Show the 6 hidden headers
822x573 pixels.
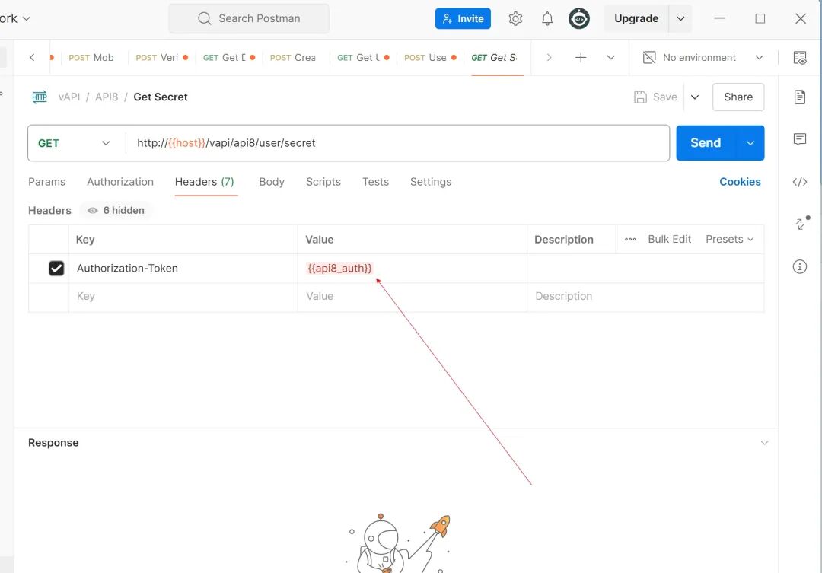(116, 210)
